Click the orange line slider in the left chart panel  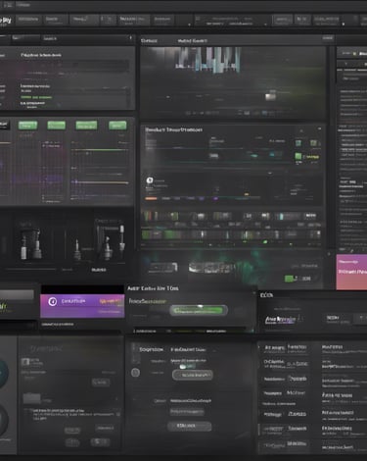click(x=101, y=182)
